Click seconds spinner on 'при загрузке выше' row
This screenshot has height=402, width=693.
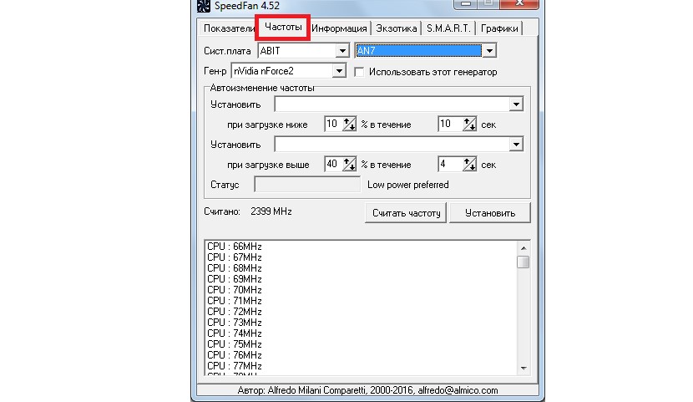[469, 165]
